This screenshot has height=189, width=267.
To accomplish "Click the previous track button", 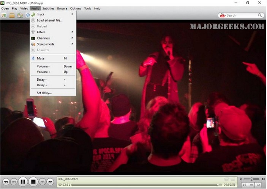I will pos(14,182).
